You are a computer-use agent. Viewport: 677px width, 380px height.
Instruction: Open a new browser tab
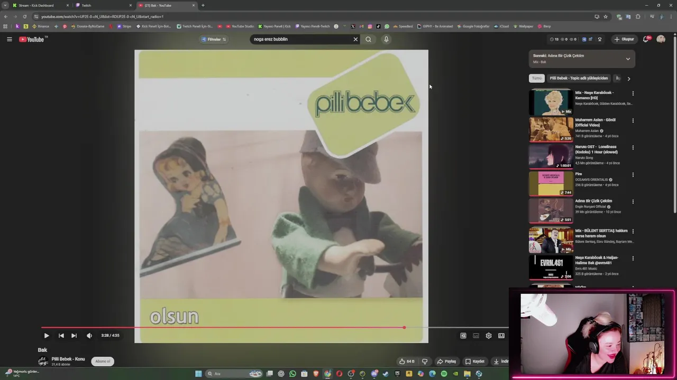203,5
